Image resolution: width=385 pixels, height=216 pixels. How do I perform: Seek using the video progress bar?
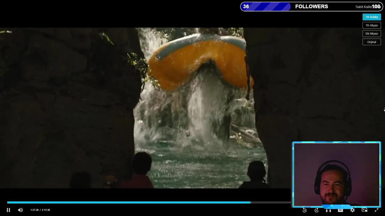149,202
